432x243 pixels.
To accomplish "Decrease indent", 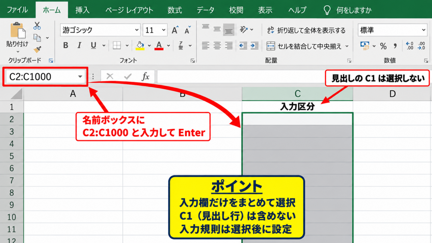I will (x=243, y=46).
